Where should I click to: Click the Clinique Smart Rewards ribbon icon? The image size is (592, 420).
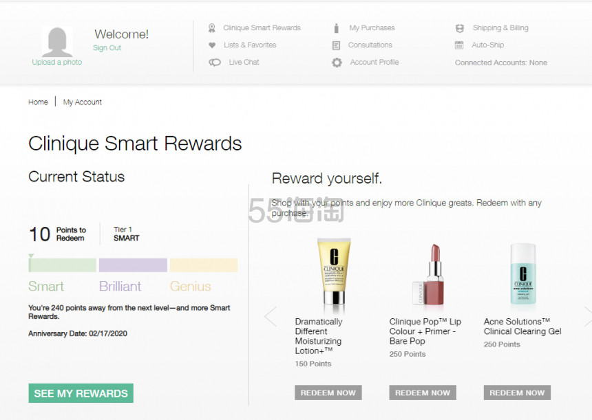pos(212,28)
